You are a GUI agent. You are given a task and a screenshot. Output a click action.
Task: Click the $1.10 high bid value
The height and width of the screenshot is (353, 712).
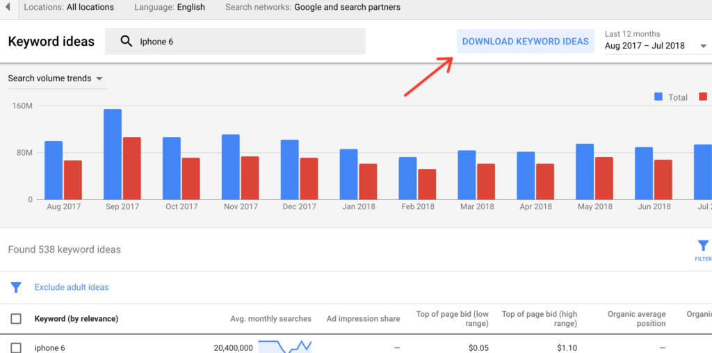567,348
